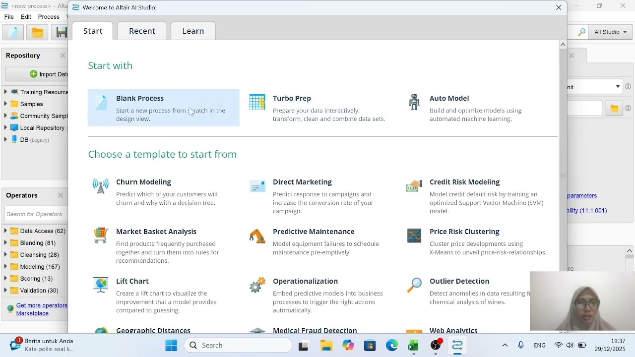Expand the Modeling (167) operator group
Viewport: 635px width, 357px height.
pyautogui.click(x=5, y=266)
